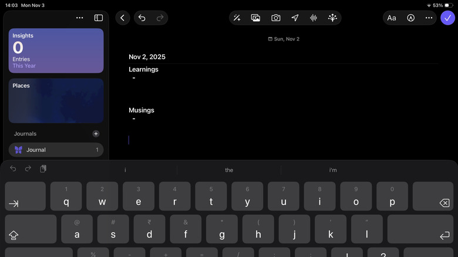Image resolution: width=458 pixels, height=257 pixels.
Task: Add a location to entry
Action: [295, 18]
